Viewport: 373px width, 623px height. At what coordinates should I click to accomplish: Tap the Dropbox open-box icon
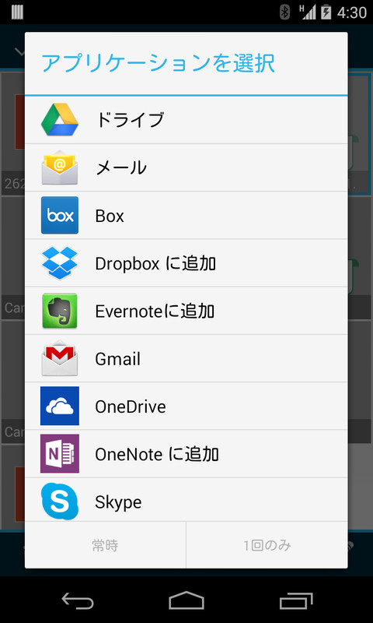point(60,262)
